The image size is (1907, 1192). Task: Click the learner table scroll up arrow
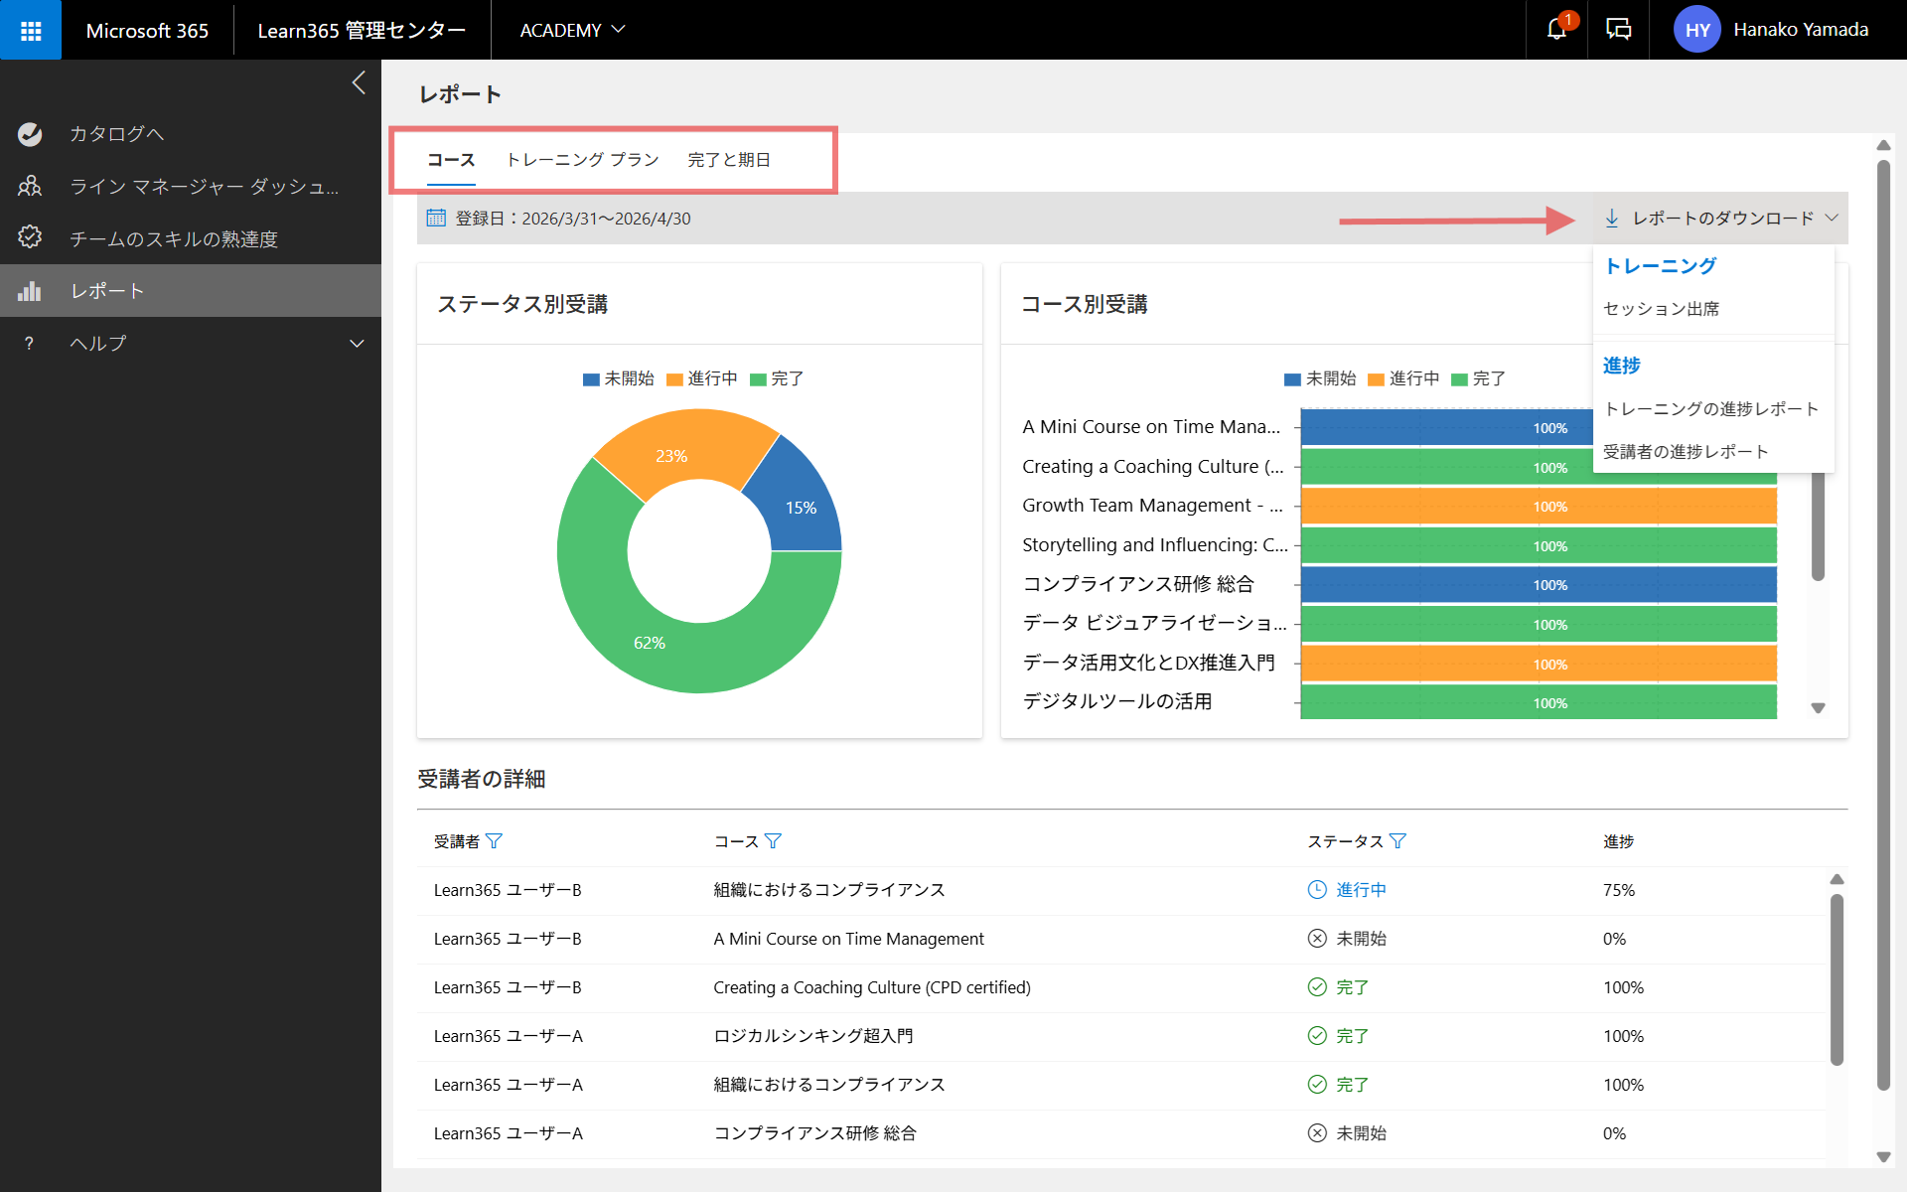click(x=1836, y=879)
